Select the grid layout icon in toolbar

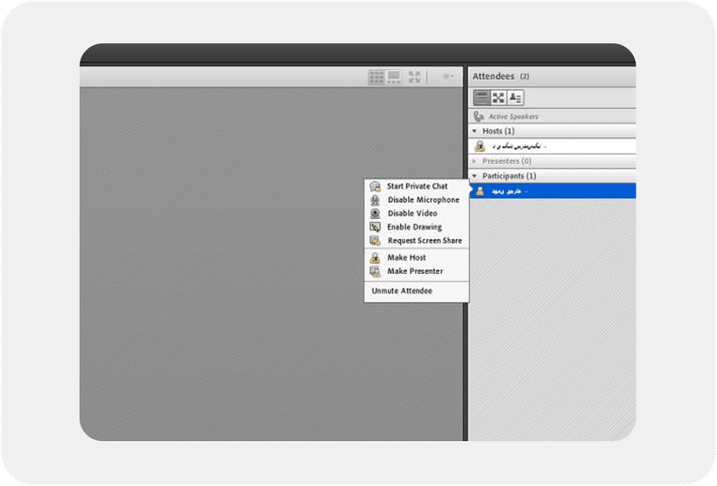pos(377,77)
